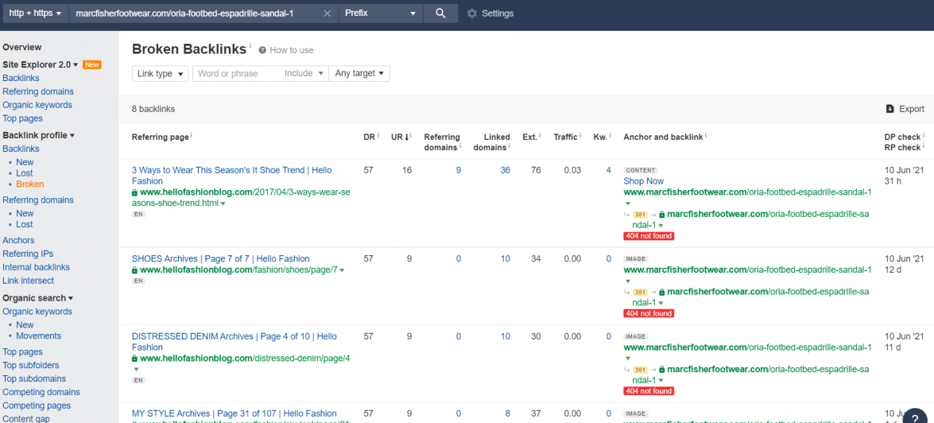Viewport: 934px width, 423px height.
Task: Click the 301 redirect badge in SHOES Archives row
Action: point(640,292)
